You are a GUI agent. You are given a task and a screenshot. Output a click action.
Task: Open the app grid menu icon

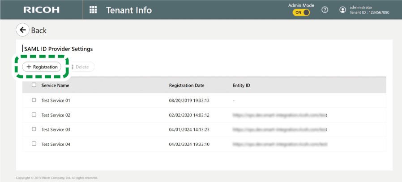click(93, 10)
